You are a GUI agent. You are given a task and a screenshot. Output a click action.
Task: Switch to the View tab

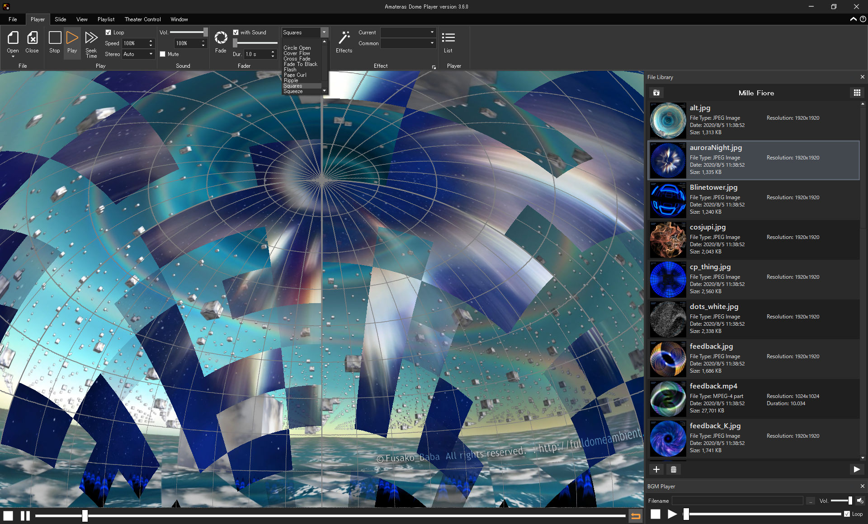coord(82,19)
